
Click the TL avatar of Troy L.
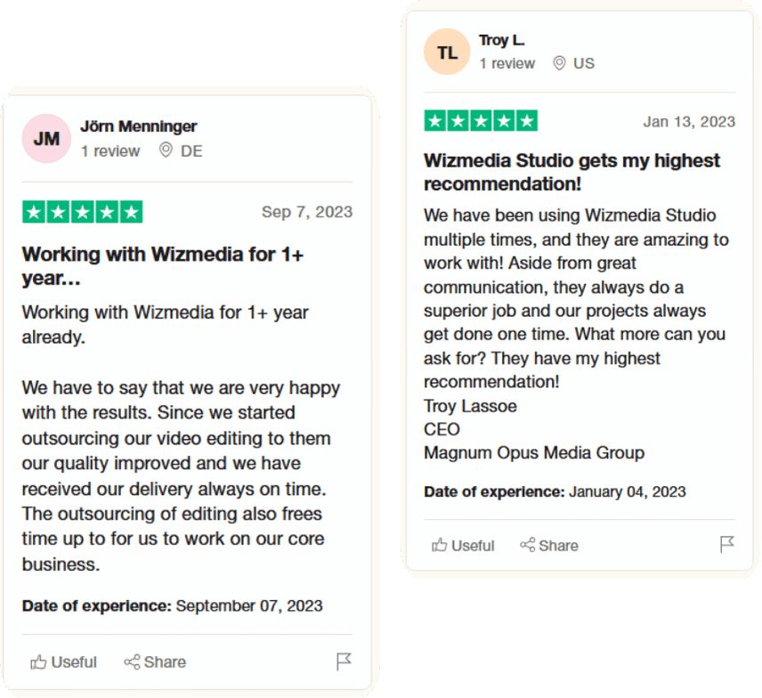447,52
